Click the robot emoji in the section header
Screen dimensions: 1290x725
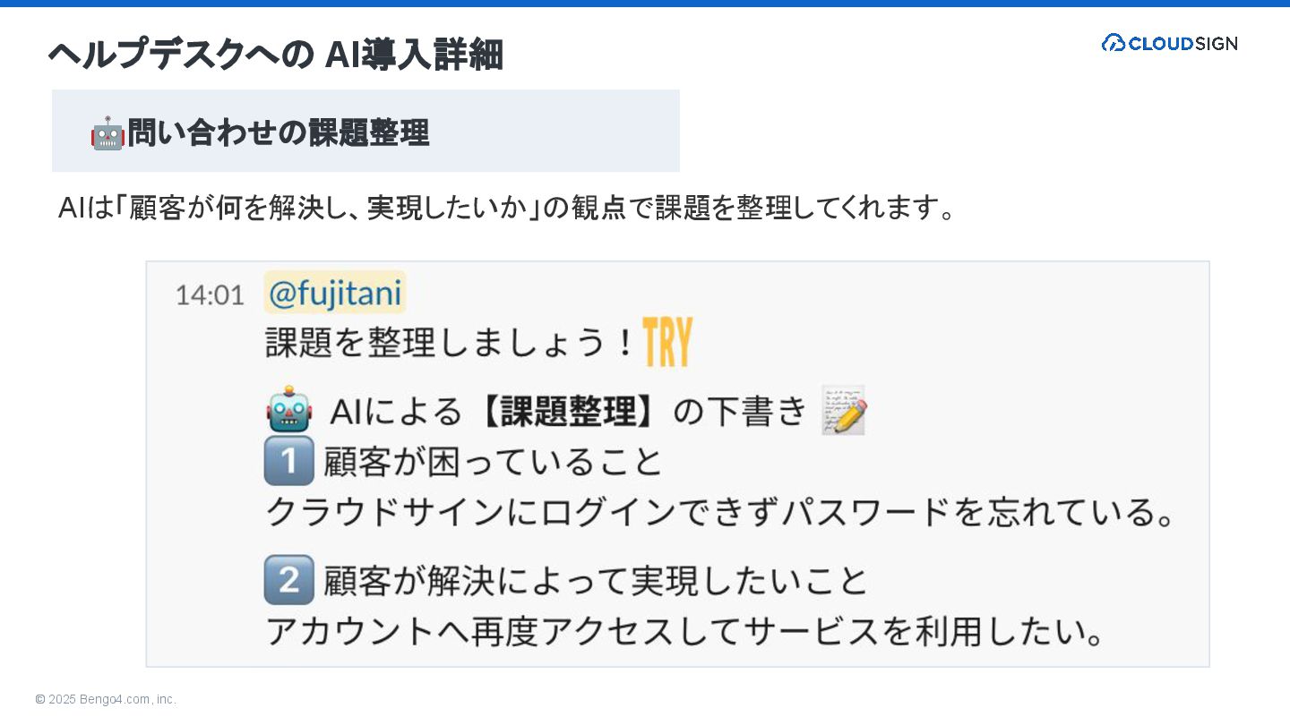107,133
